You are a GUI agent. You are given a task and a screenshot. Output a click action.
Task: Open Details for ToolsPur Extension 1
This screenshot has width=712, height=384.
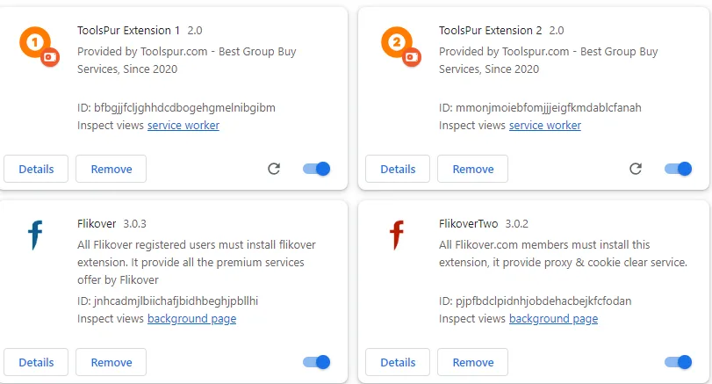click(36, 169)
